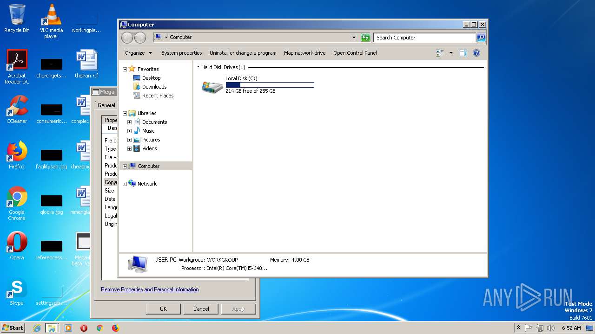Launch CCleaner from desktop
Image resolution: width=595 pixels, height=334 pixels.
click(17, 109)
